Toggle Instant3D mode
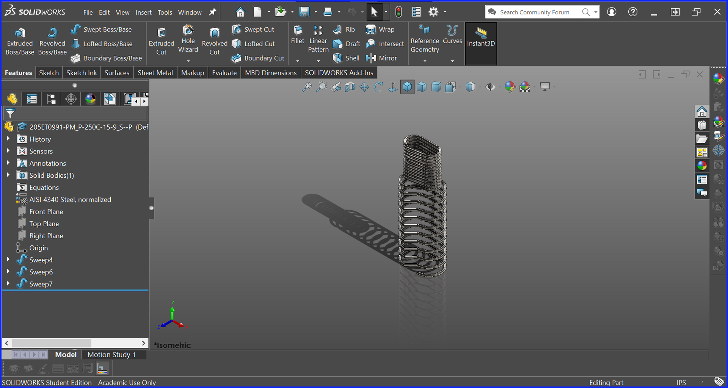The image size is (728, 388). click(481, 43)
